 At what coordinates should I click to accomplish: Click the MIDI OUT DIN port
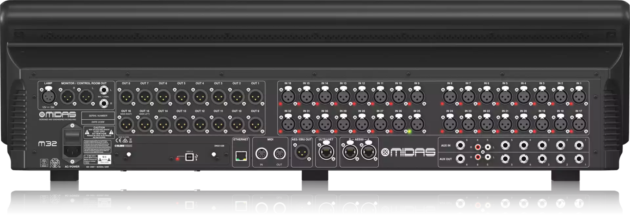tap(279, 154)
